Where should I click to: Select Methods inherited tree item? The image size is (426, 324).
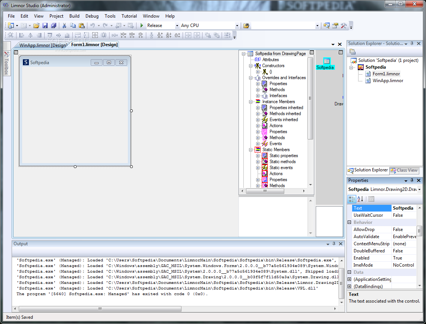pyautogui.click(x=285, y=114)
